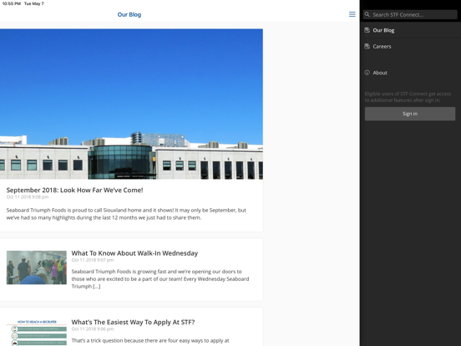Open September 2018: Look How Far post
Viewport: 461px width, 346px height.
coord(74,190)
